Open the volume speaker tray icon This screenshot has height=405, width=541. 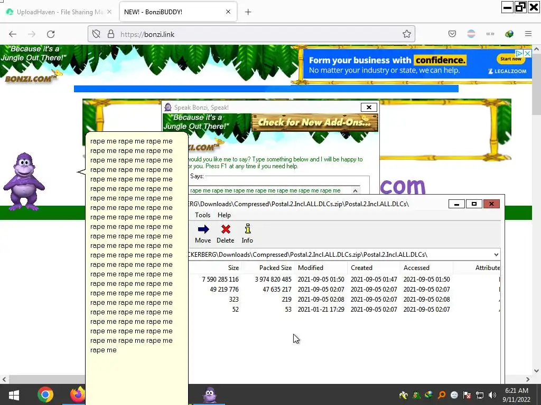tap(492, 395)
